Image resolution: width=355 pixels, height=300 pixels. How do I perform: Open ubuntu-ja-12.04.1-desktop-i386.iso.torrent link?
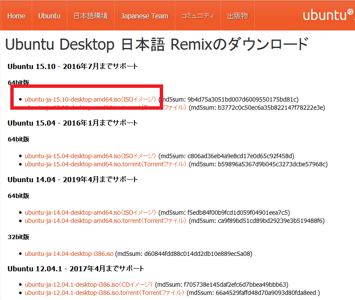click(x=104, y=293)
